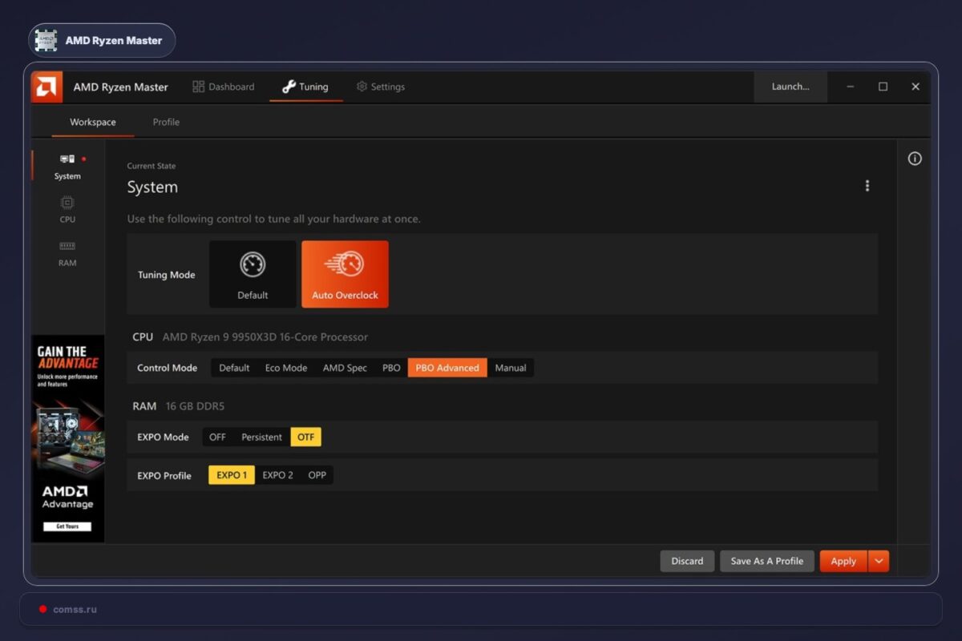Open the three-dot System options menu

click(867, 186)
